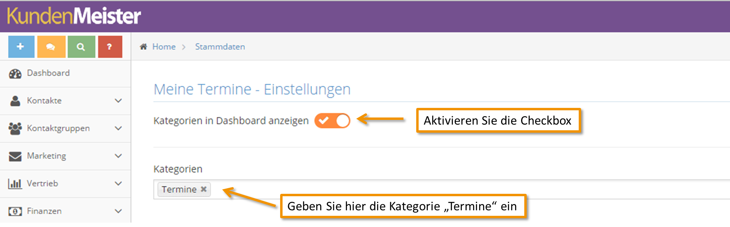Click the KundenMeister logo

pyautogui.click(x=74, y=16)
